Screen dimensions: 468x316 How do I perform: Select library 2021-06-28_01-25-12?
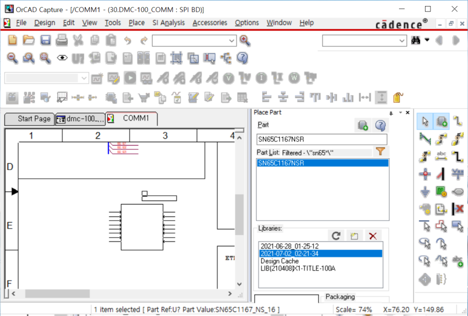289,246
